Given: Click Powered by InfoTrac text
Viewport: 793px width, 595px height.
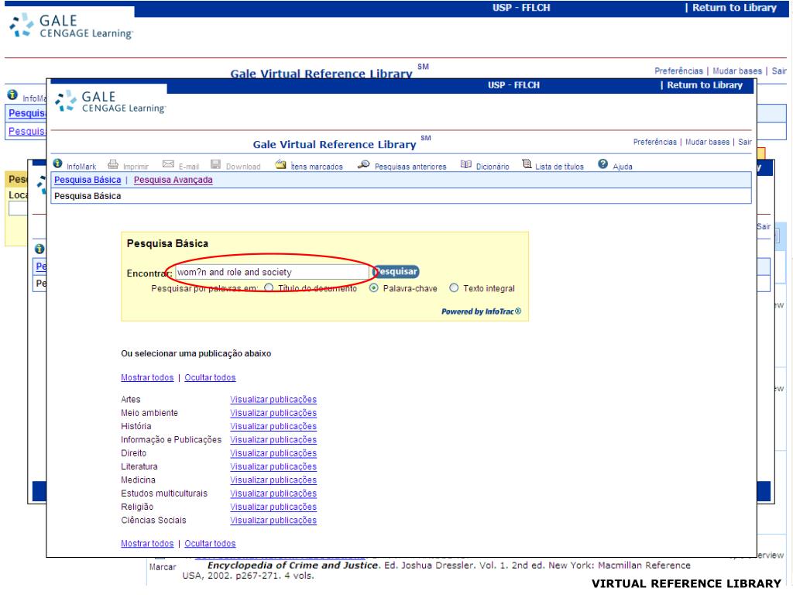Looking at the screenshot, I should click(481, 311).
